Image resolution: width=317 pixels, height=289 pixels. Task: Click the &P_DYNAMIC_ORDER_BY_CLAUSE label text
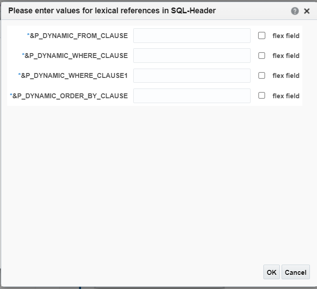point(70,96)
